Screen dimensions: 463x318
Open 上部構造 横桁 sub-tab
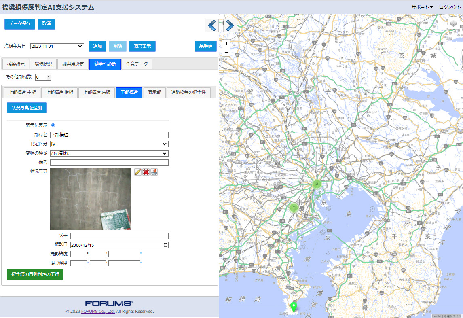(x=60, y=93)
